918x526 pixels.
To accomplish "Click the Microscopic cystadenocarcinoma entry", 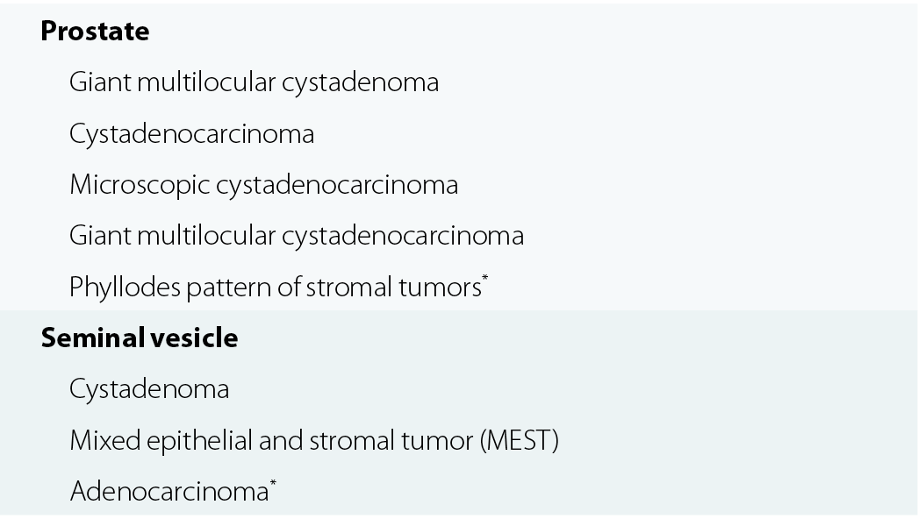I will tap(264, 185).
